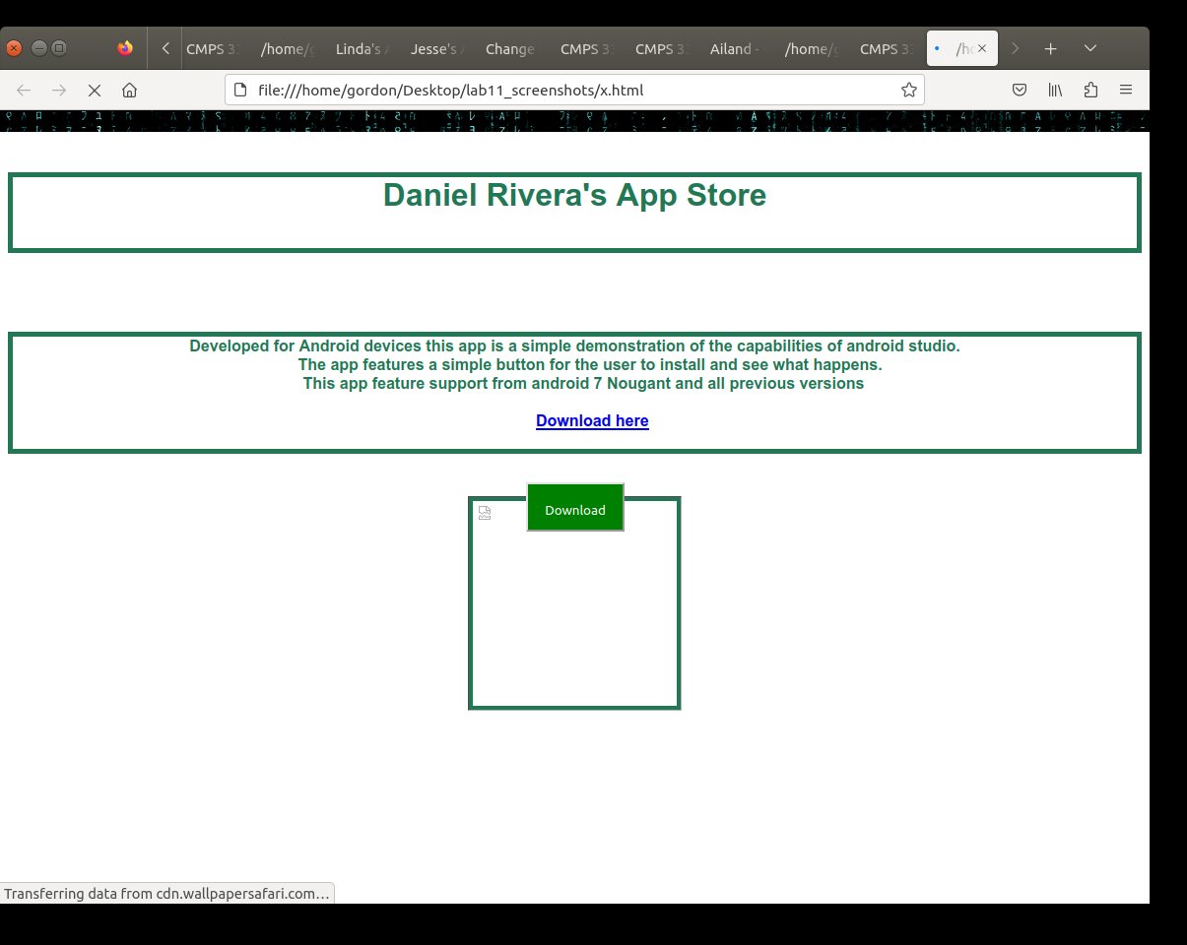Click the "Download here" hyperlink
Screen dimensions: 1187x945
point(592,421)
